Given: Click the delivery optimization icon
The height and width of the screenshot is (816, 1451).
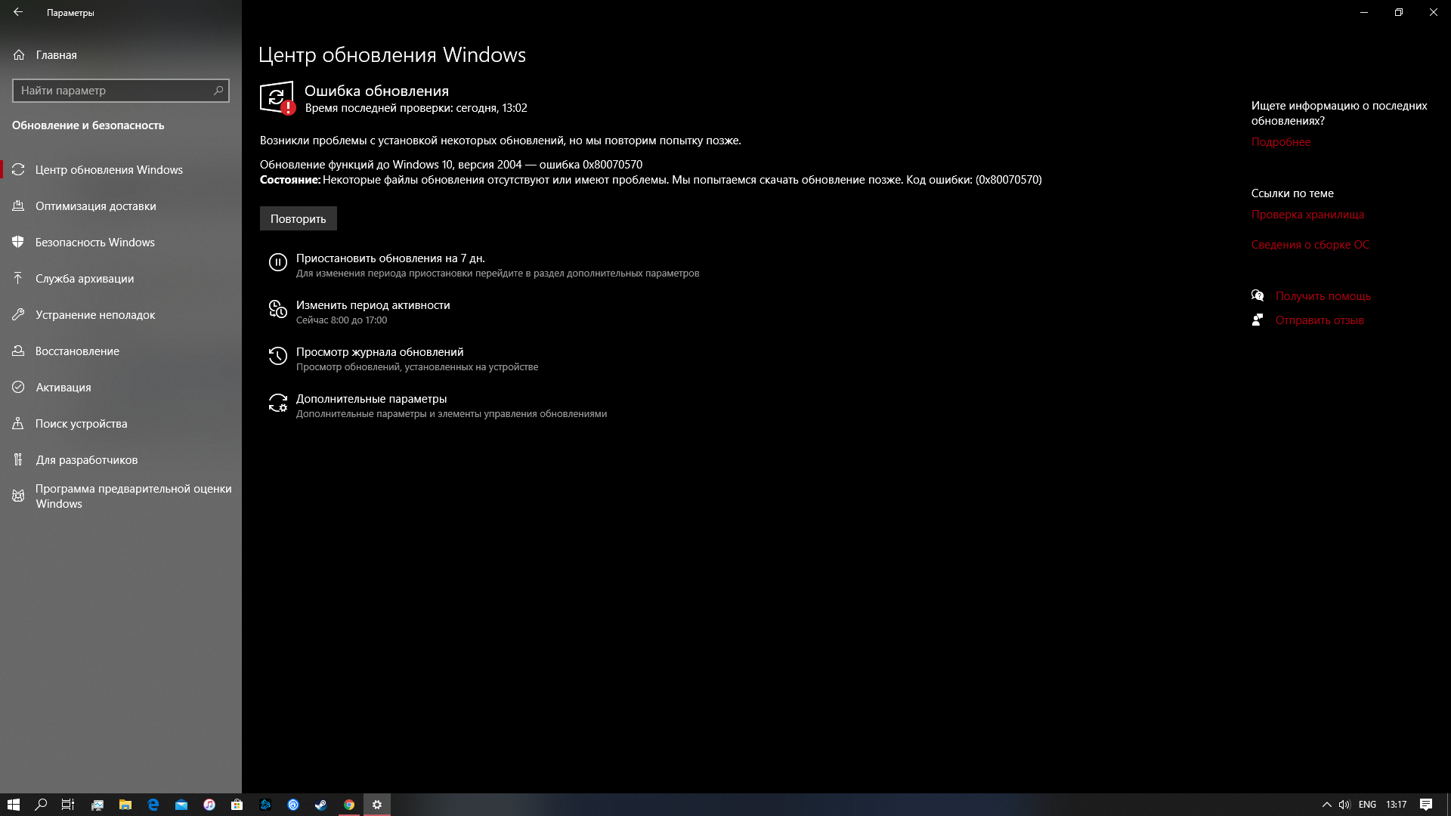Looking at the screenshot, I should pyautogui.click(x=18, y=206).
